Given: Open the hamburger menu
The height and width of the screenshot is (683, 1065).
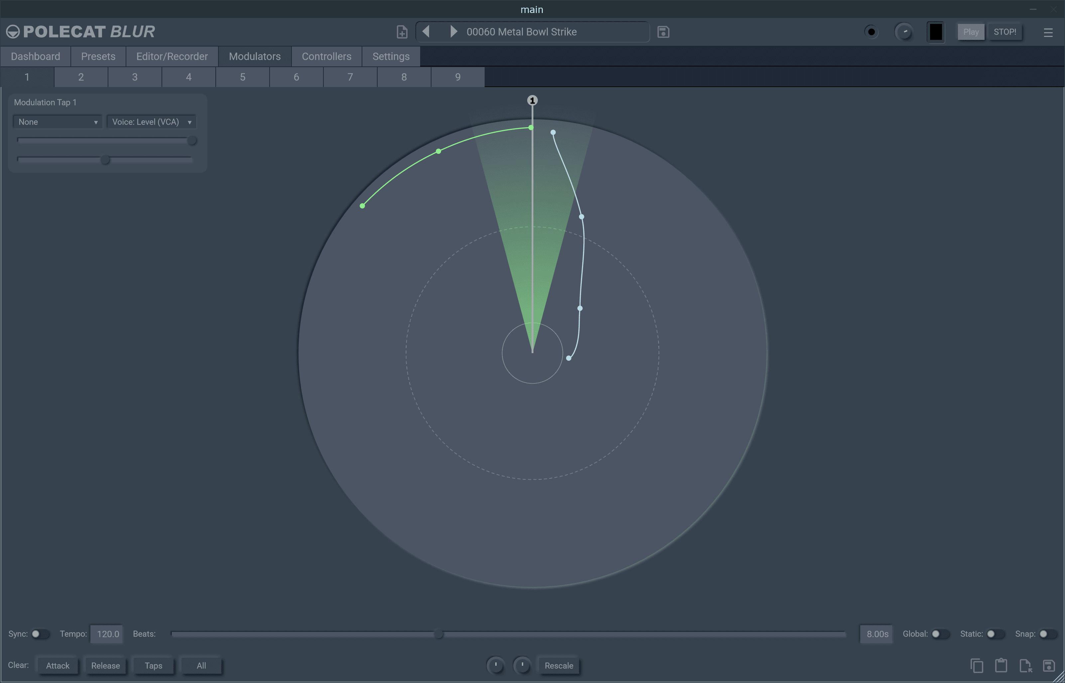Looking at the screenshot, I should tap(1048, 32).
